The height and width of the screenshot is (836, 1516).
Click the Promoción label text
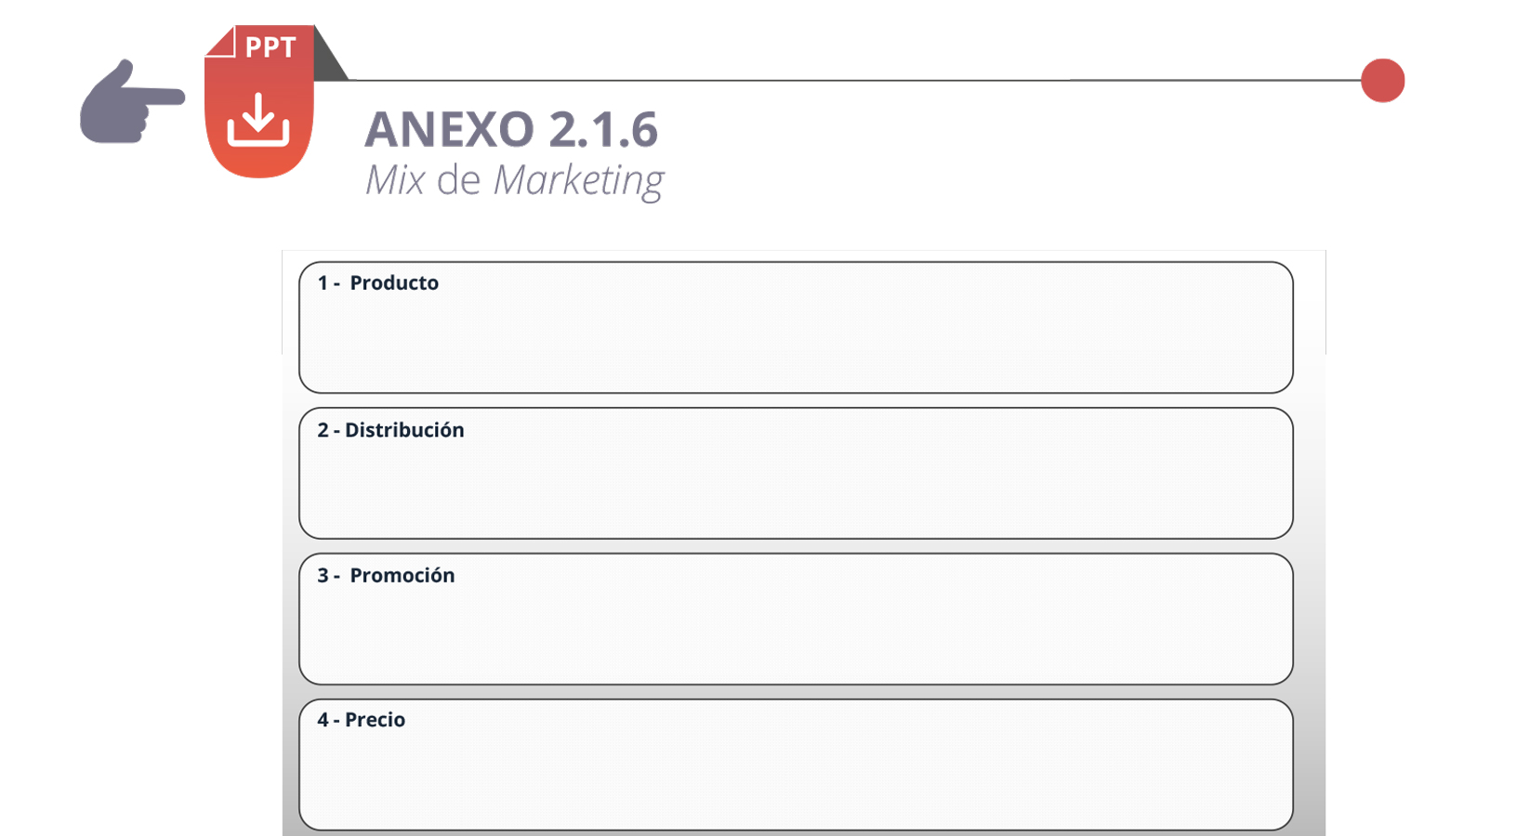[x=402, y=576]
